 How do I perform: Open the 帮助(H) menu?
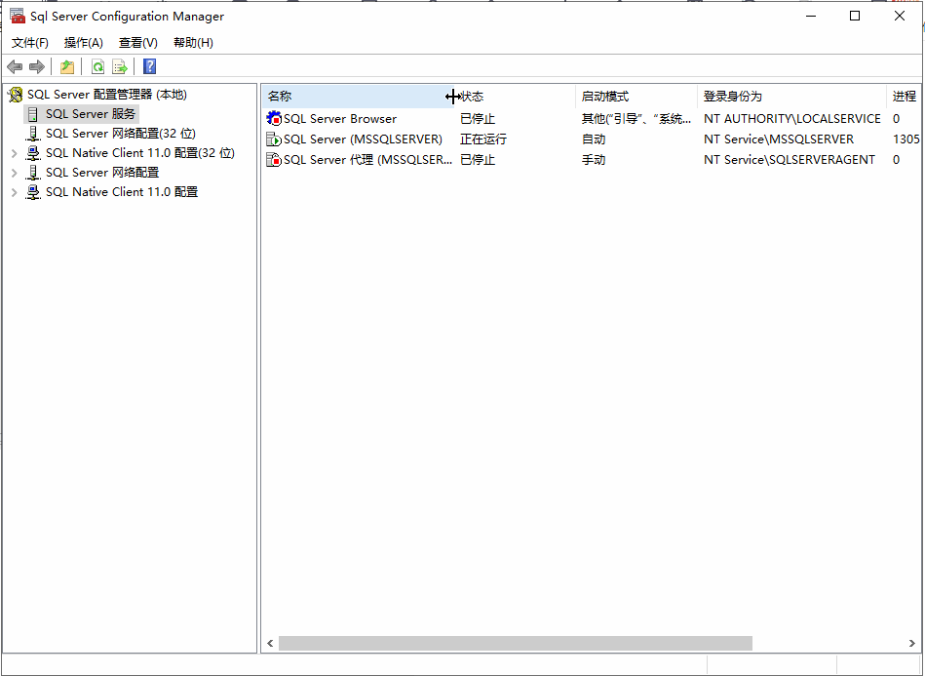click(193, 43)
